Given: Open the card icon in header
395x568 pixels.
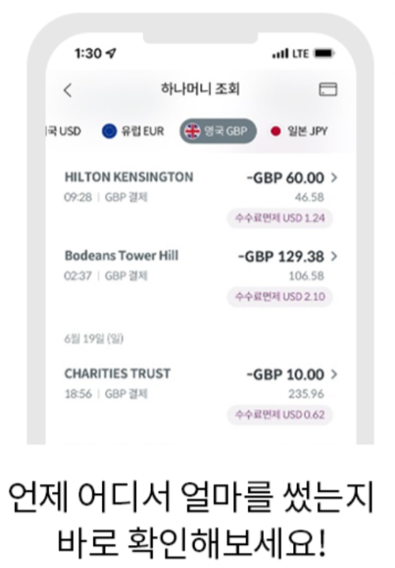Looking at the screenshot, I should pos(328,89).
